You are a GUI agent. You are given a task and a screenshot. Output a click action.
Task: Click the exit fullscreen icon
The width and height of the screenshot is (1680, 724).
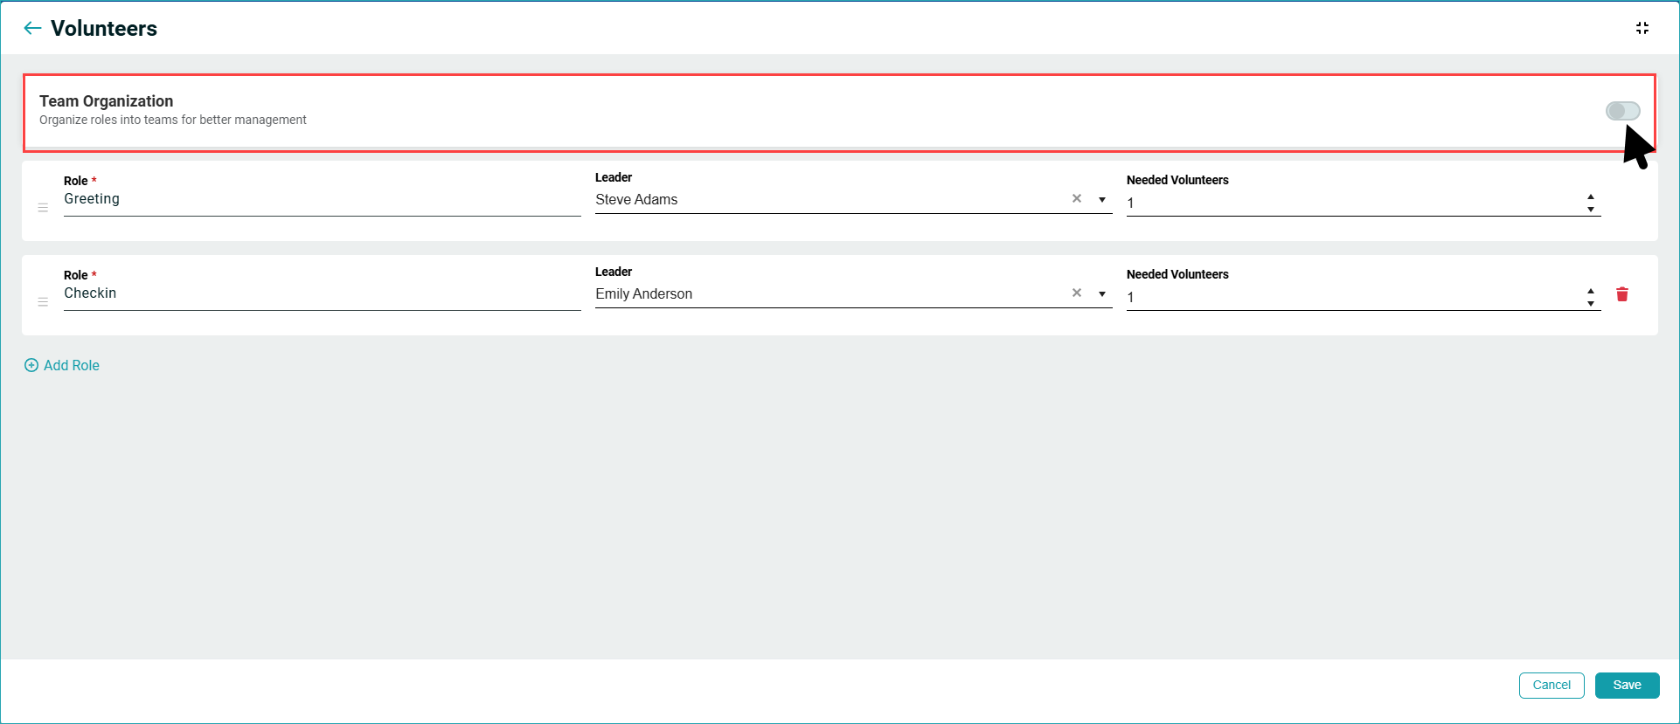1642,28
